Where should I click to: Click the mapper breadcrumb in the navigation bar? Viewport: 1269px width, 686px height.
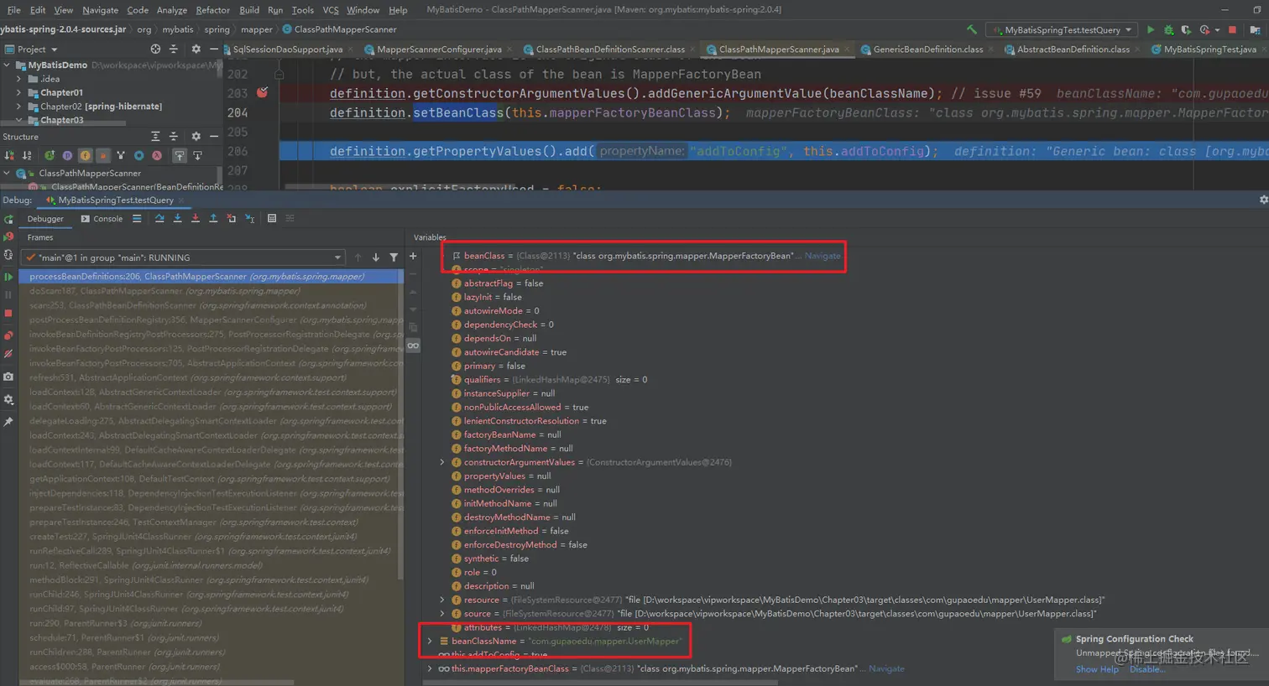coord(257,29)
